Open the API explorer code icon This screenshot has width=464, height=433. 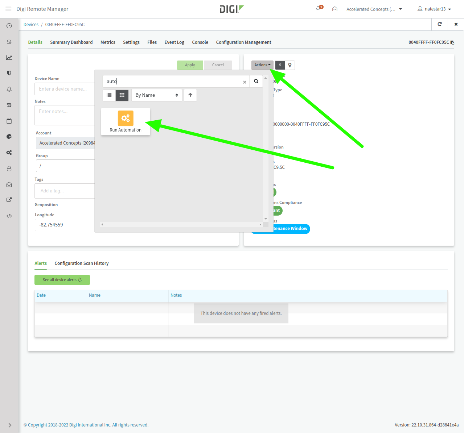pos(9,216)
